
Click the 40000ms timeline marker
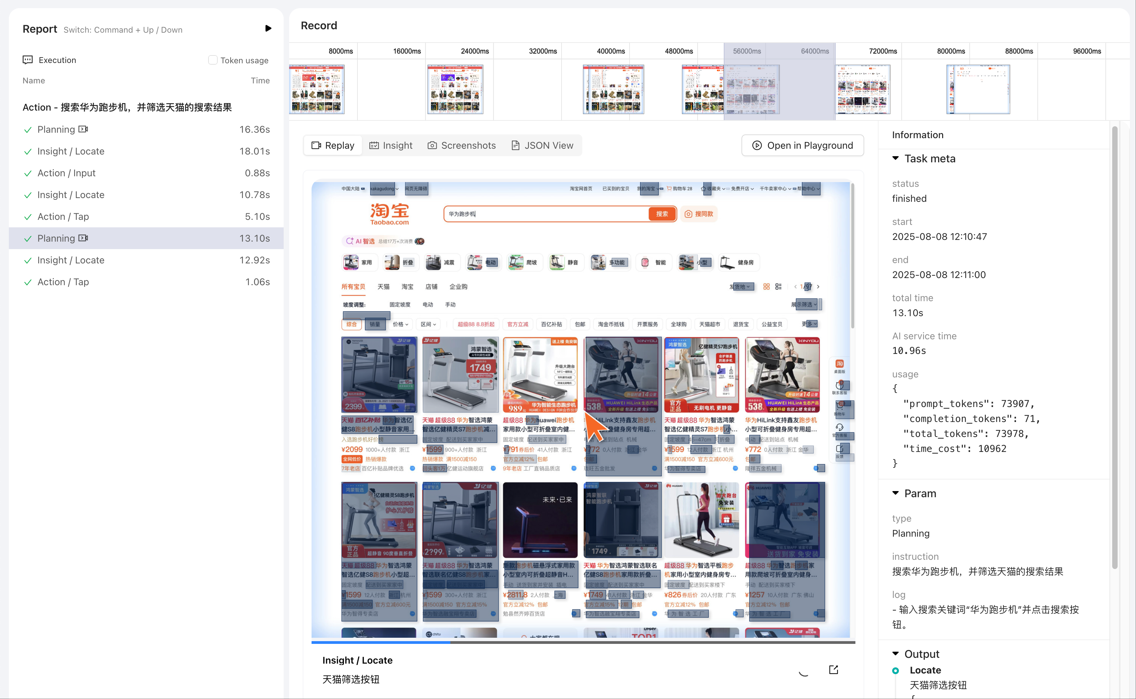[x=610, y=51]
